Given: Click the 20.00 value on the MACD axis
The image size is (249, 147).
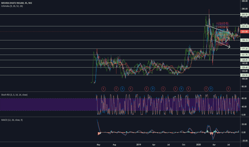Looking at the screenshot, I should (x=244, y=124).
